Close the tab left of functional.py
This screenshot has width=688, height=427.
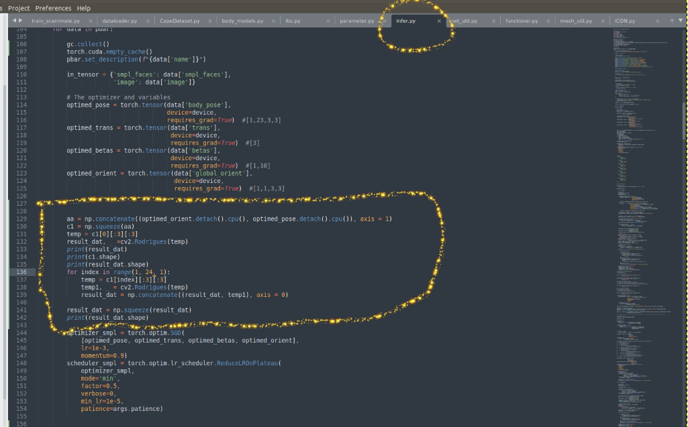[x=493, y=21]
